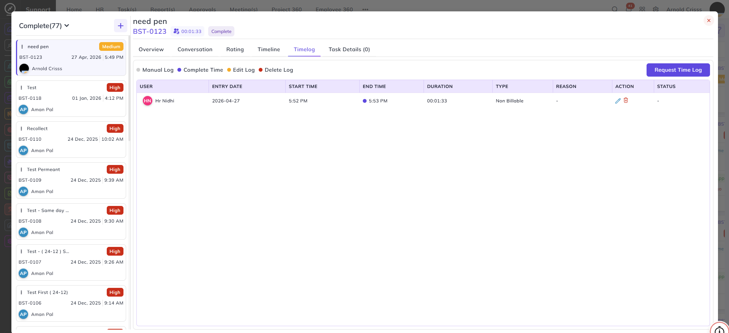Click the Complete status badge
729x333 pixels.
[221, 31]
